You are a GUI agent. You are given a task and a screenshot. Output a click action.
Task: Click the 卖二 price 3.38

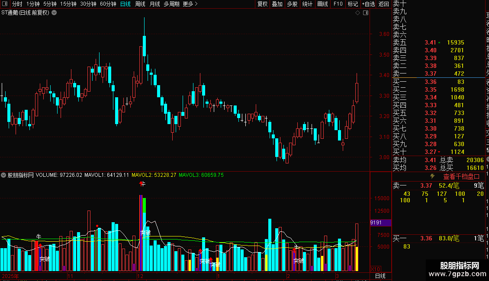431,66
